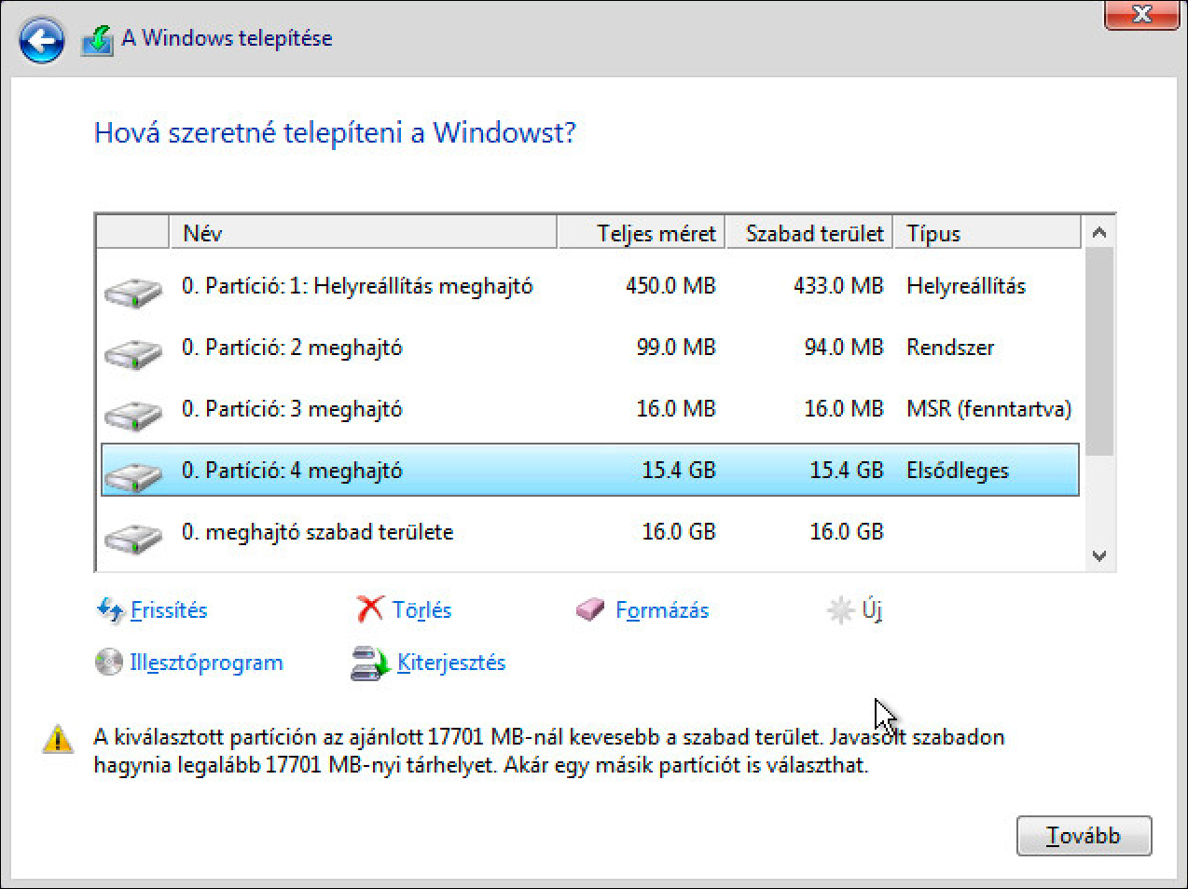Click the Kiterjesztés drive arrow icon

[369, 663]
